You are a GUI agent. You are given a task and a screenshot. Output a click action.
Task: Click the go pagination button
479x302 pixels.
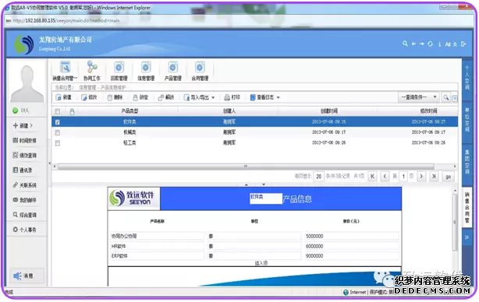click(x=448, y=177)
